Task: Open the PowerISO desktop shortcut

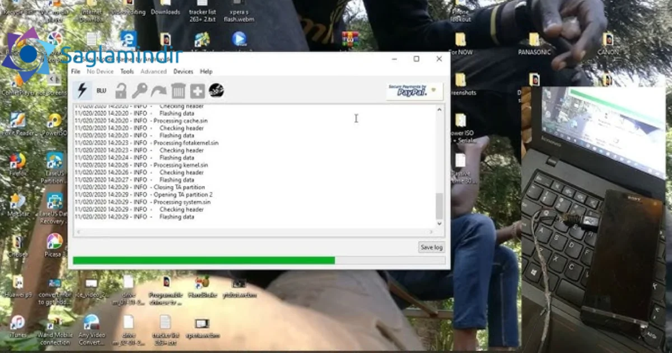Action: point(54,125)
